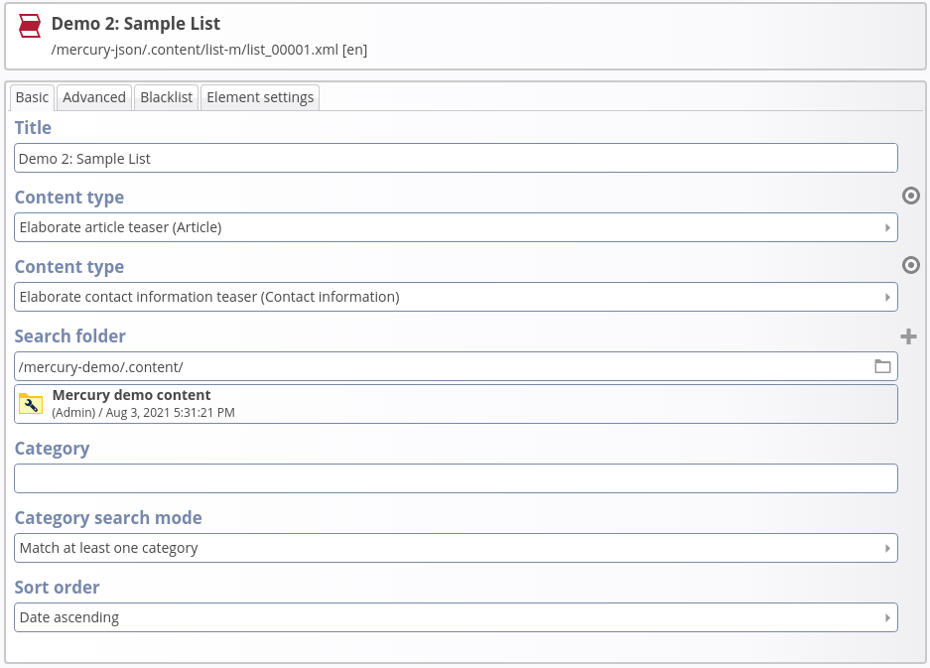
Task: Select the Blacklist tab
Action: tap(166, 96)
